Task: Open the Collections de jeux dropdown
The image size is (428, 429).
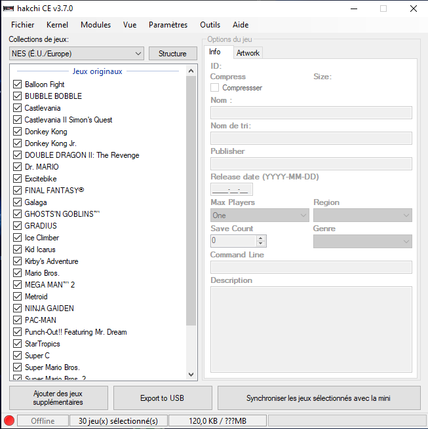Action: pos(76,54)
